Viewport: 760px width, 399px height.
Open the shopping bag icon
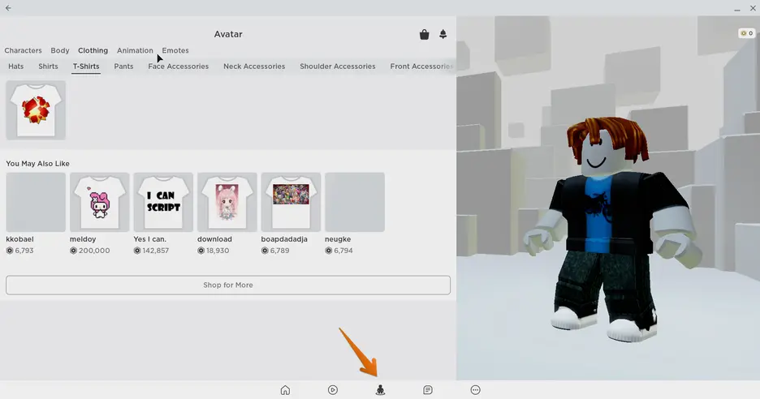pyautogui.click(x=424, y=34)
